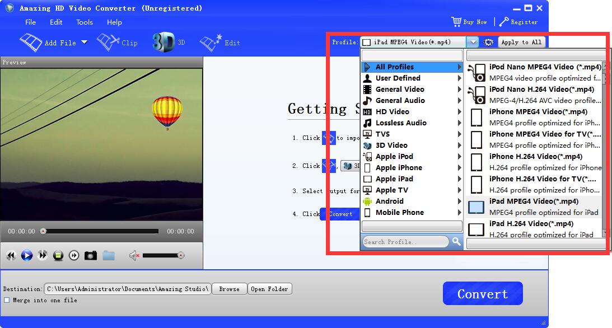Select iPod Nano H.264 Video profile
The height and width of the screenshot is (328, 612).
(534, 95)
